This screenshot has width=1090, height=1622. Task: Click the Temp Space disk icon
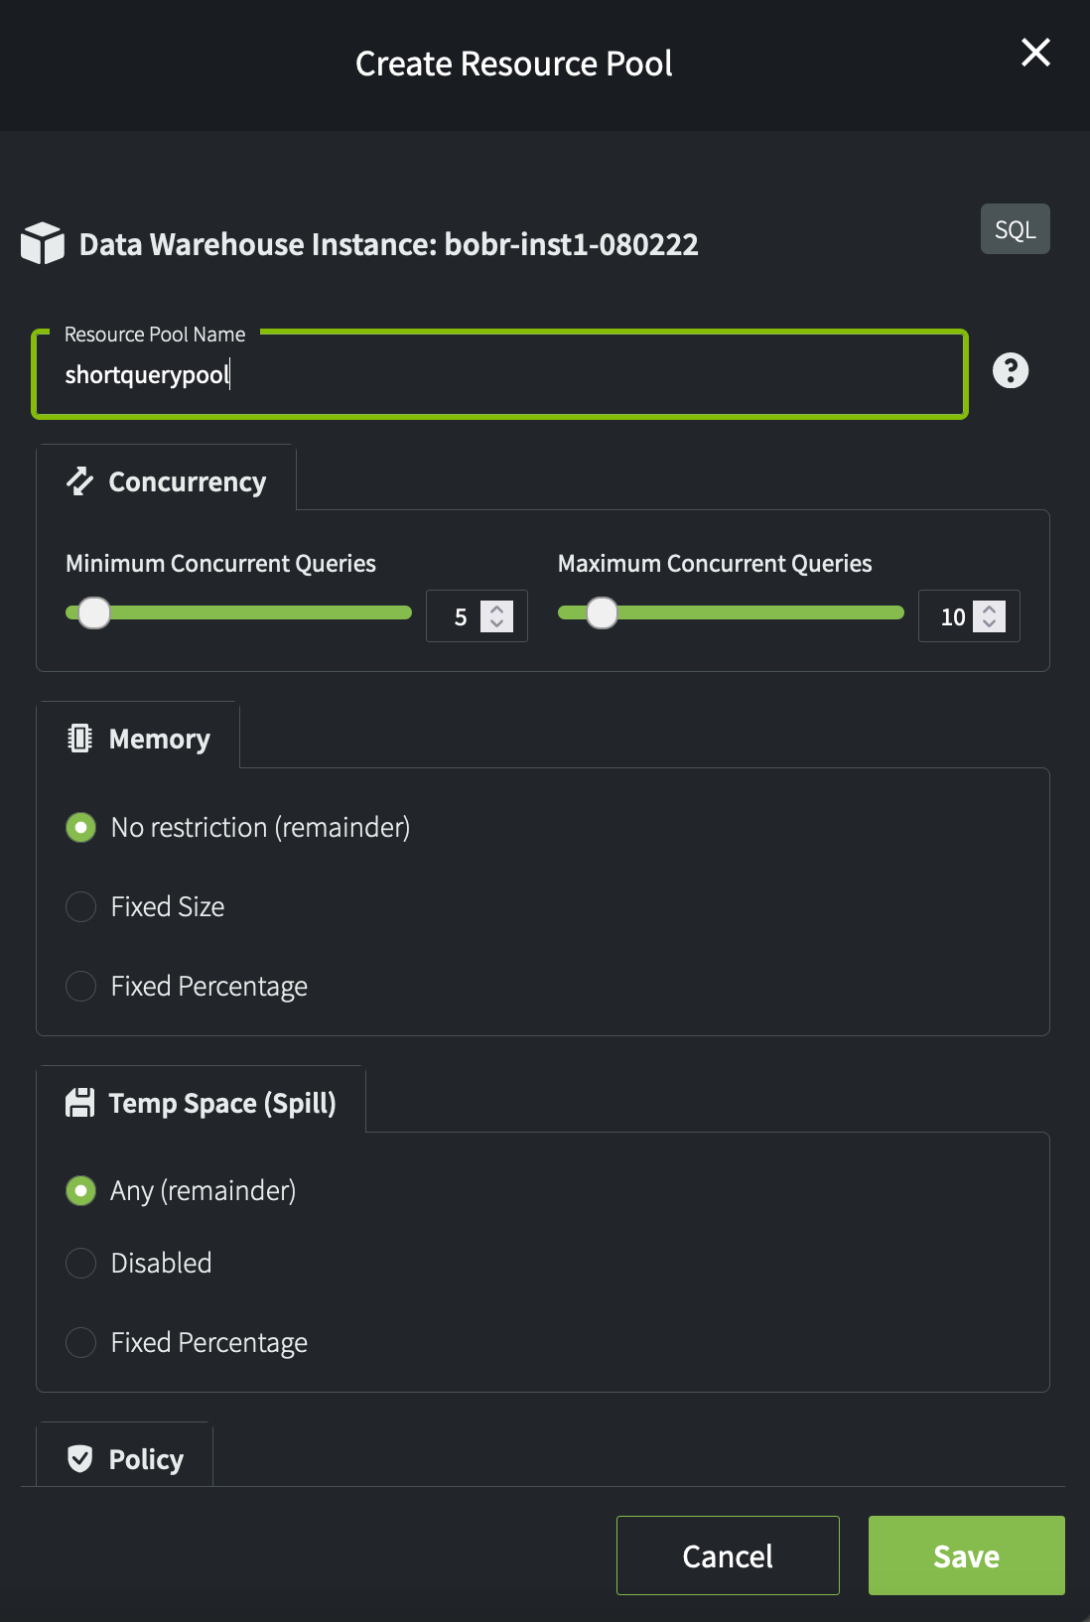79,1102
